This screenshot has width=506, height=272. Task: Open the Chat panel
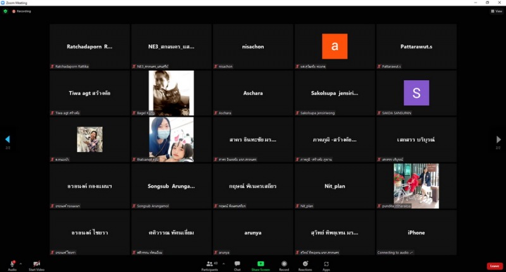(237, 263)
